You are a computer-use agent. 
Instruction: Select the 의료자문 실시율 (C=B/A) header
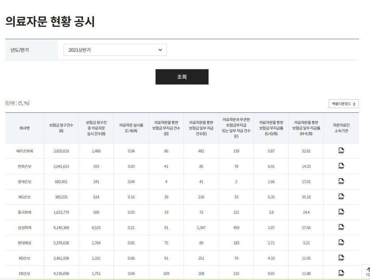point(131,128)
